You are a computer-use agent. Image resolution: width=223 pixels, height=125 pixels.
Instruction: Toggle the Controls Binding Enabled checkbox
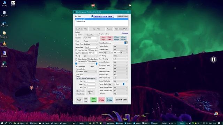(x=77, y=72)
